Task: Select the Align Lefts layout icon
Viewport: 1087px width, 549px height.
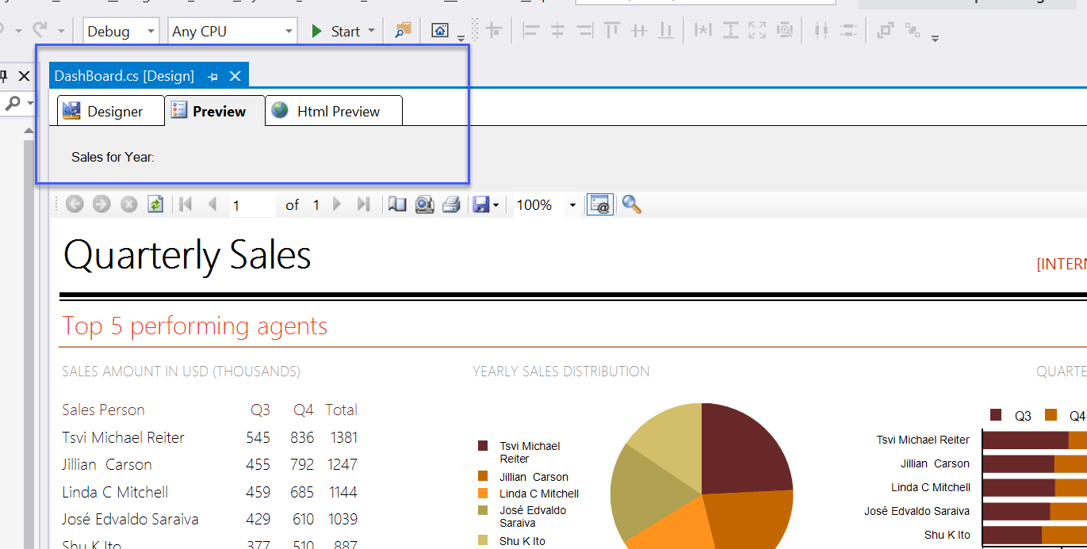Action: click(530, 30)
